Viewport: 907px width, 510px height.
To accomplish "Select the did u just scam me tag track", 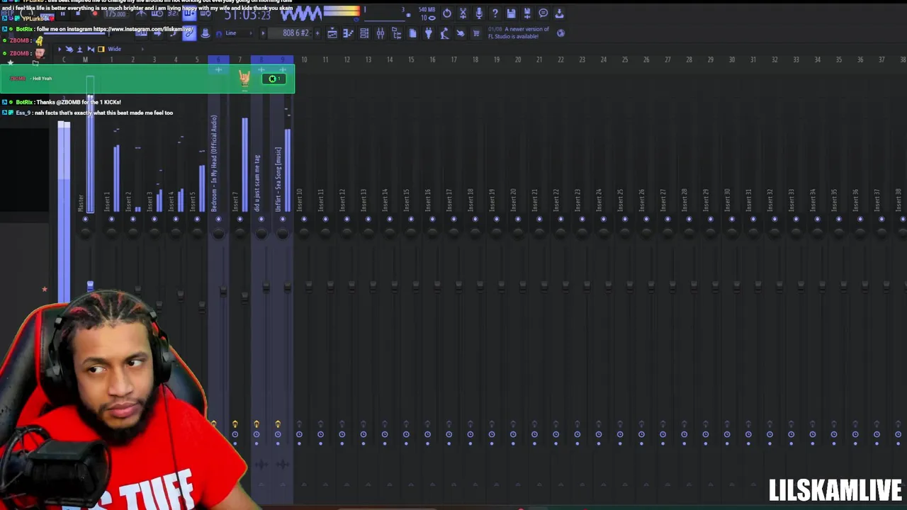I will coord(257,183).
